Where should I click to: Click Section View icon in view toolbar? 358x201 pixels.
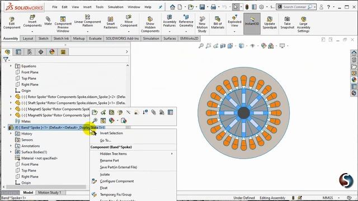tap(223, 46)
